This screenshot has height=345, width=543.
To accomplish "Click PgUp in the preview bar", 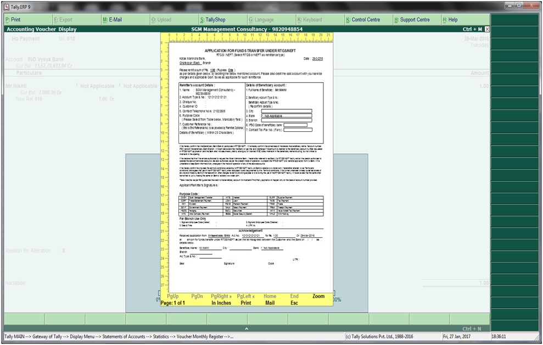I will pos(172,296).
